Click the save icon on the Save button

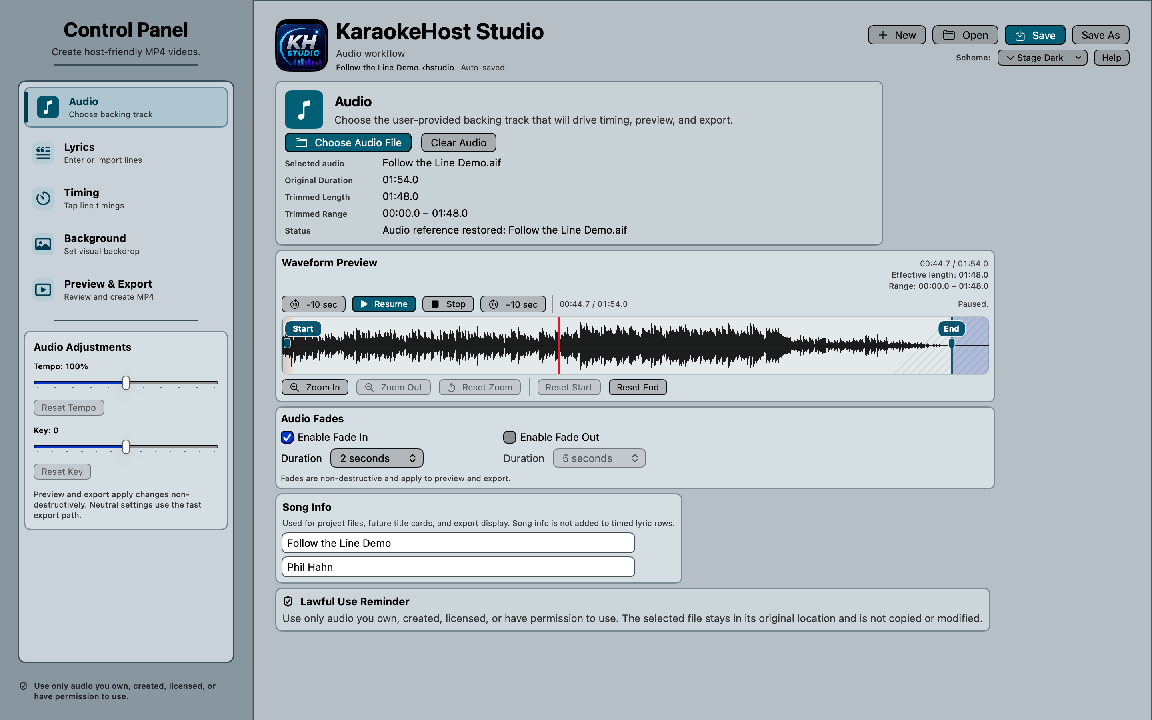click(1020, 35)
